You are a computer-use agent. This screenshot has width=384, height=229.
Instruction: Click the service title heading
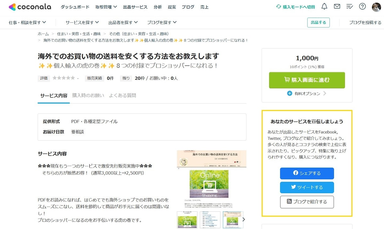(x=128, y=56)
